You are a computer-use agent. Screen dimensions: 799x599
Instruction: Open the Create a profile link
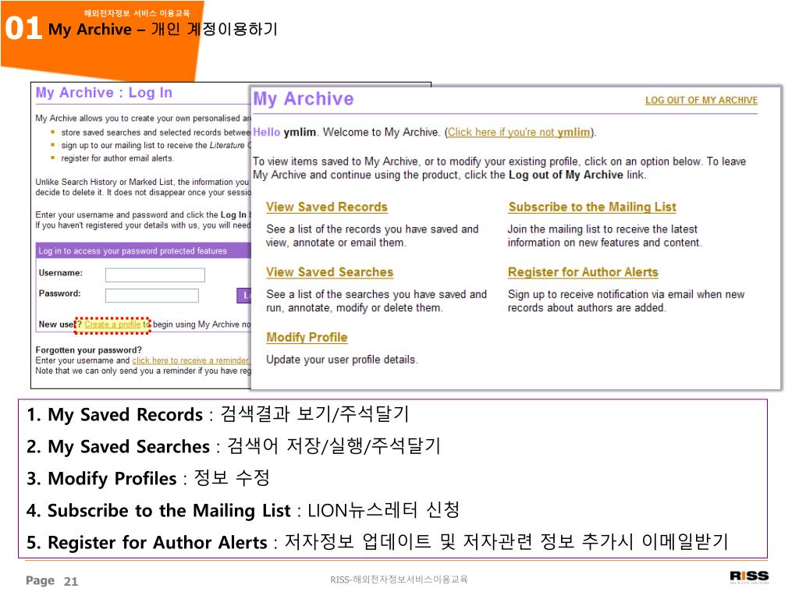click(x=112, y=324)
